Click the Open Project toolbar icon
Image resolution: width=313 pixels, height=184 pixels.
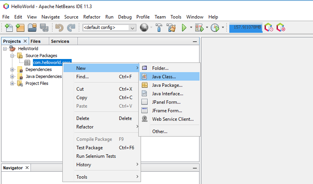pyautogui.click(x=32, y=28)
